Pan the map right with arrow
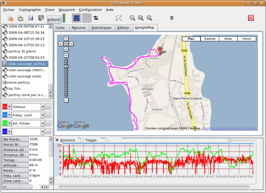 (x=71, y=44)
